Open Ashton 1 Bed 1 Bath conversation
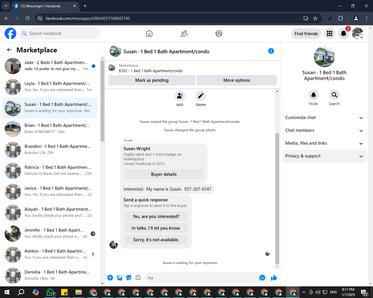The width and height of the screenshot is (373, 298). click(x=50, y=255)
